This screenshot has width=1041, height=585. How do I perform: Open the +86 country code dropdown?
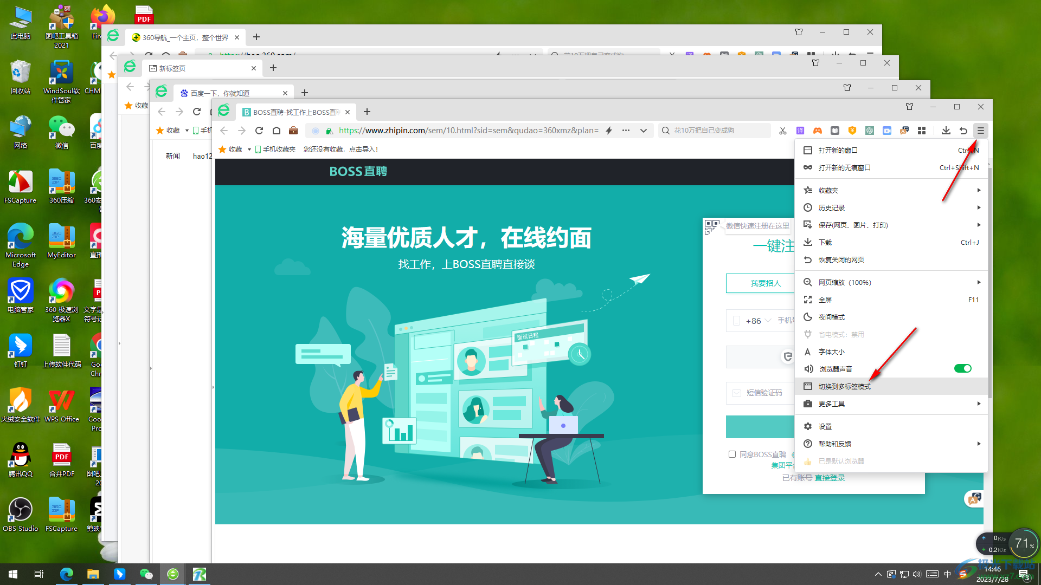click(759, 321)
